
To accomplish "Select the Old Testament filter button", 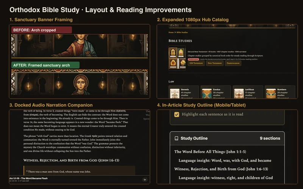I will point(196,63).
